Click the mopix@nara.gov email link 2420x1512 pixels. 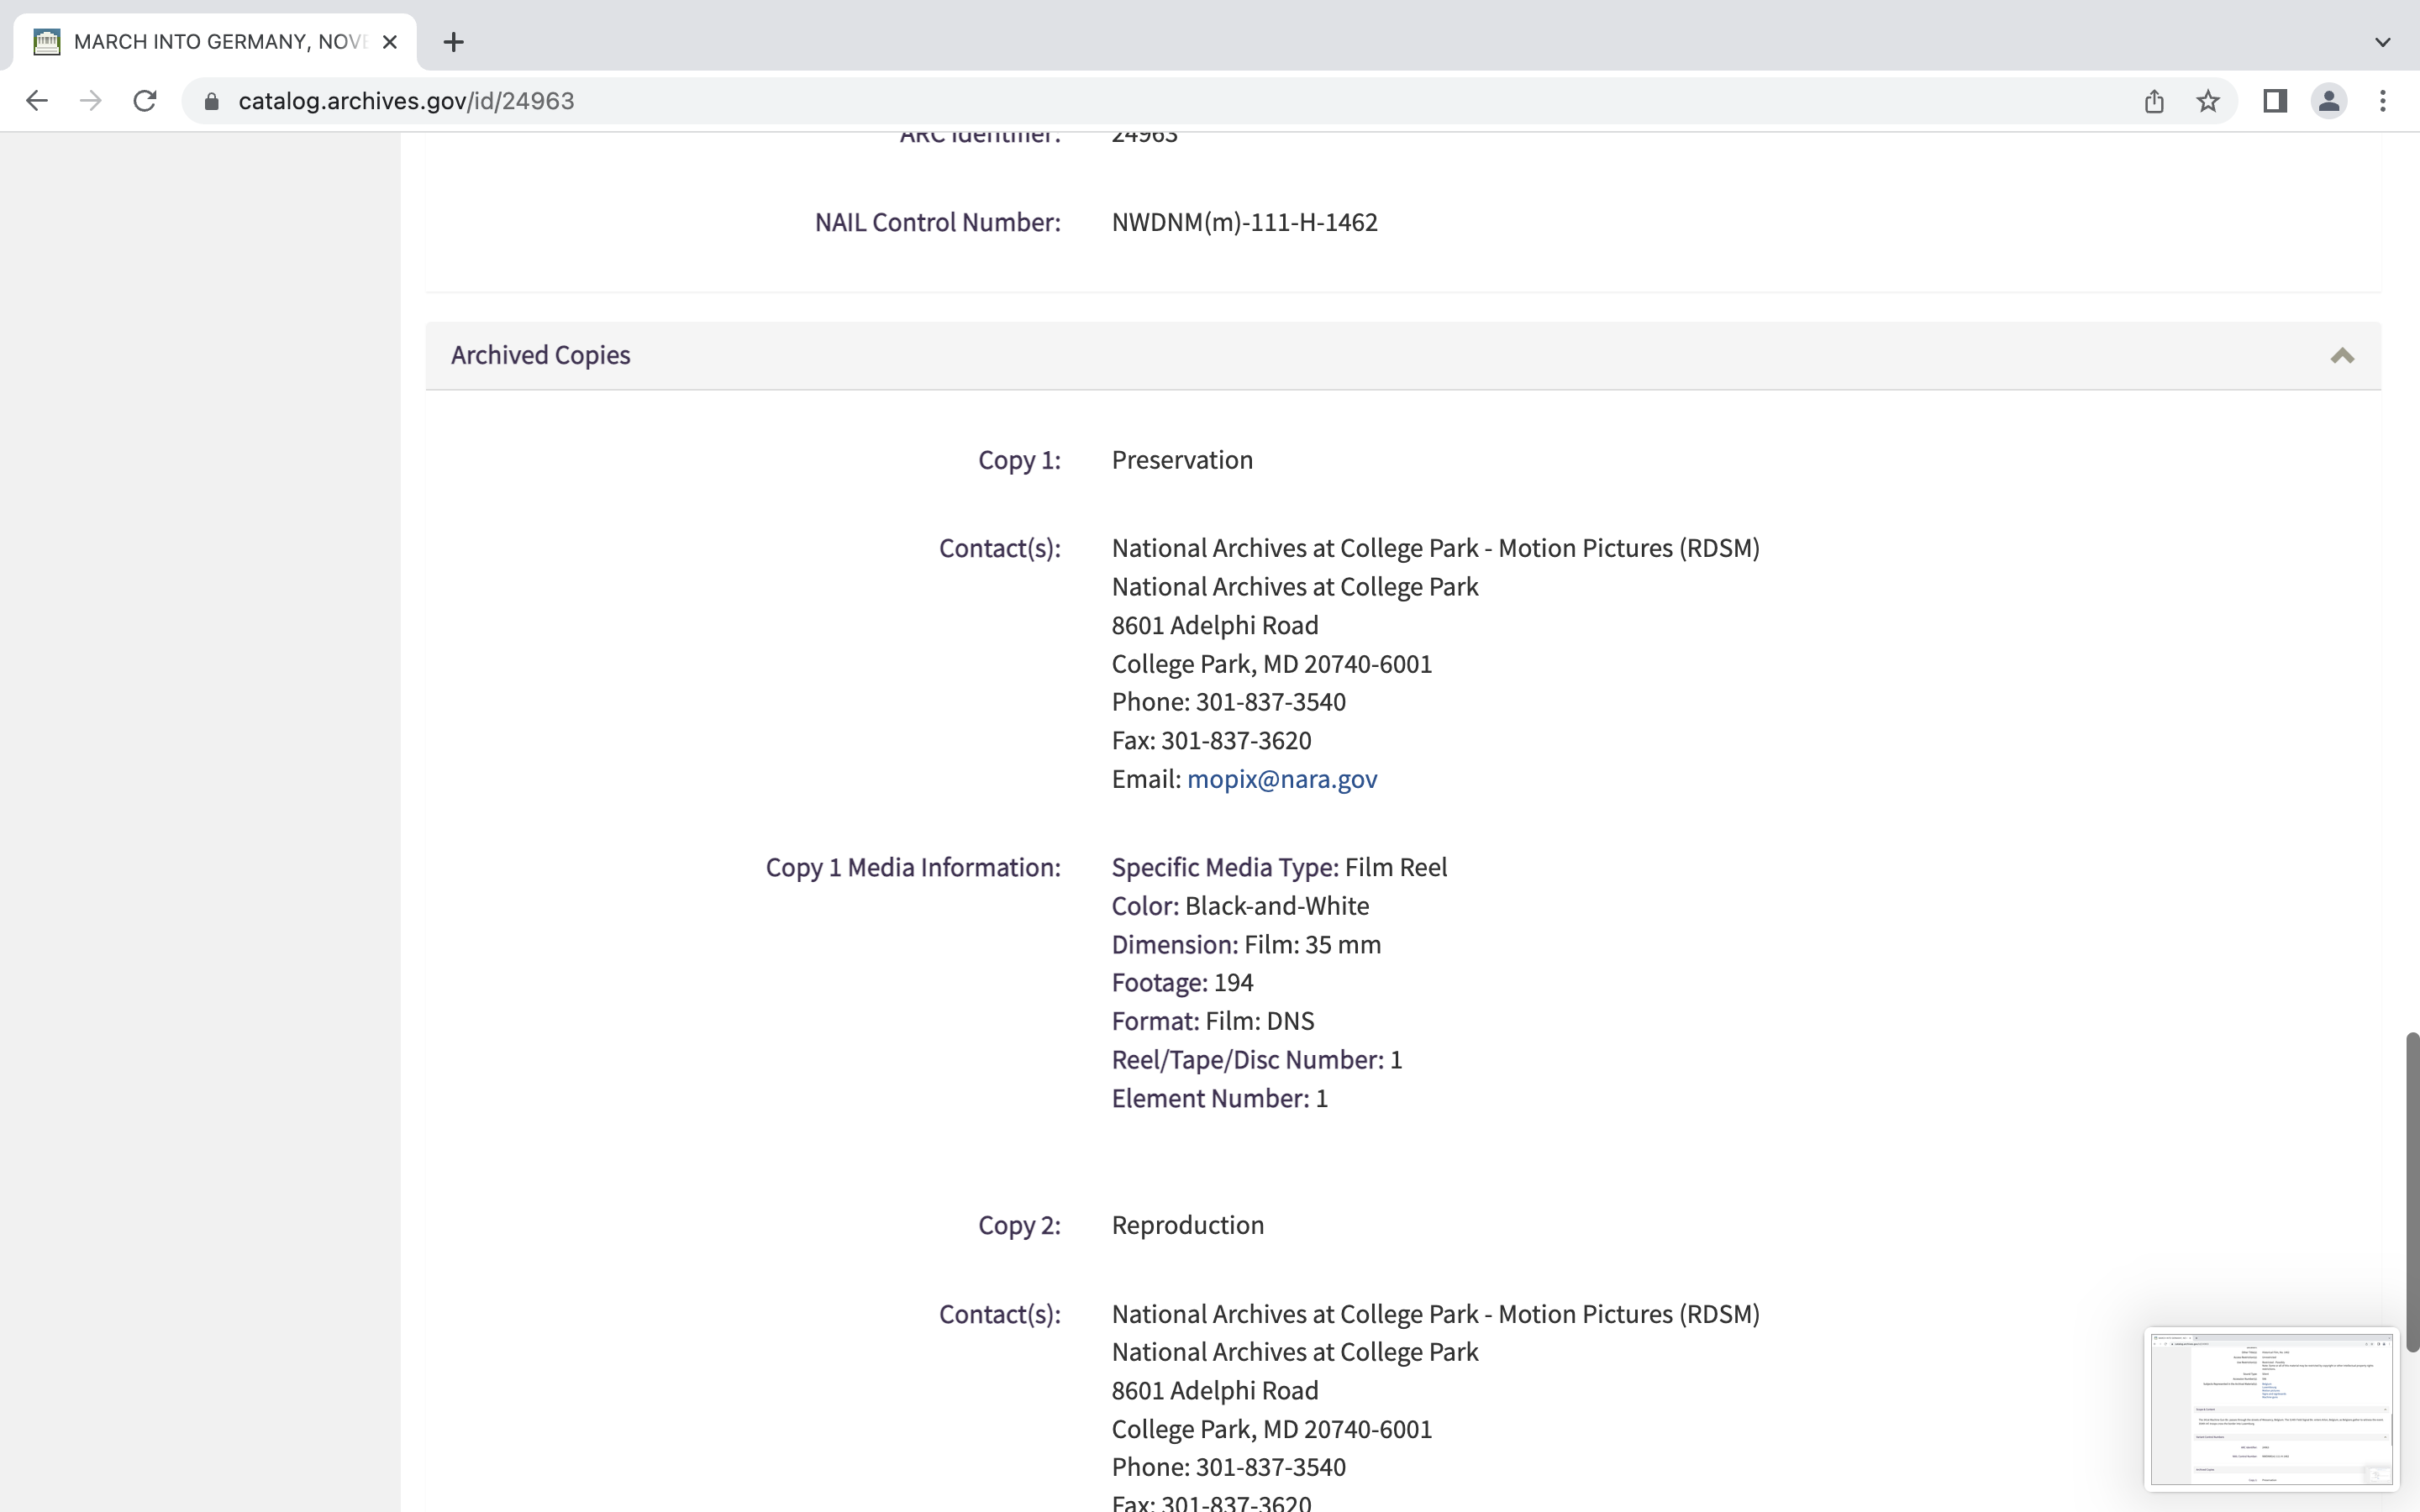(x=1281, y=779)
